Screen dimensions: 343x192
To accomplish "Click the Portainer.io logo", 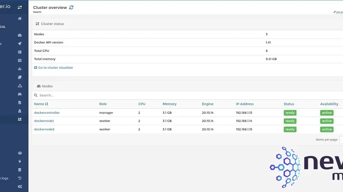I will tap(5, 6).
